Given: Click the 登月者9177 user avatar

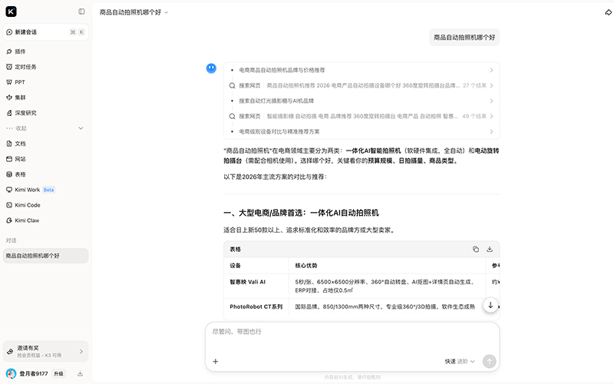Looking at the screenshot, I should pos(11,373).
